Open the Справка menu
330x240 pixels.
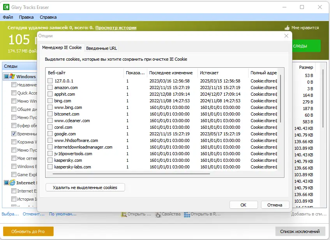tap(48, 17)
